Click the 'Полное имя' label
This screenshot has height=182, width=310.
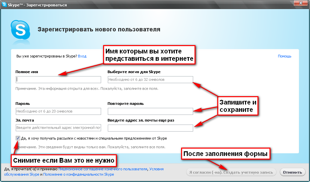click(x=27, y=72)
